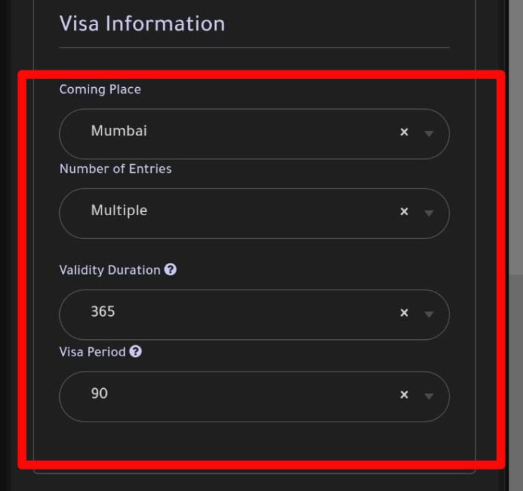Click the Multiple text in entries field
This screenshot has height=491, width=523.
[119, 211]
